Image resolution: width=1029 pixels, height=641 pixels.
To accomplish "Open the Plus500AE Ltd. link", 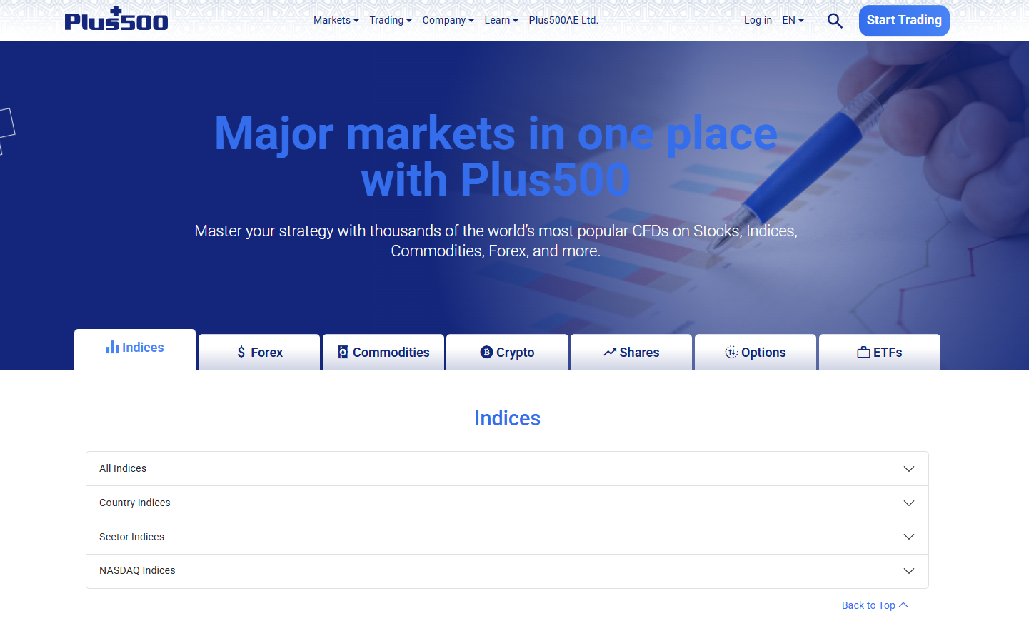I will point(563,21).
